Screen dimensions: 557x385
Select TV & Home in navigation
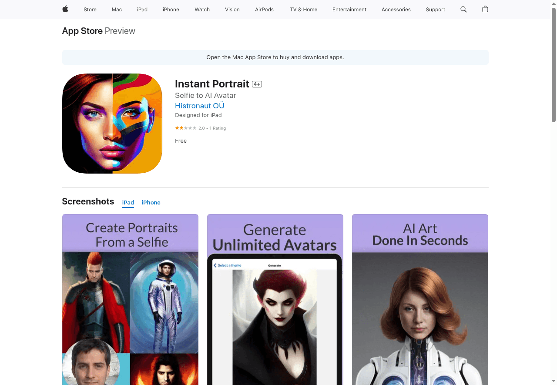303,10
